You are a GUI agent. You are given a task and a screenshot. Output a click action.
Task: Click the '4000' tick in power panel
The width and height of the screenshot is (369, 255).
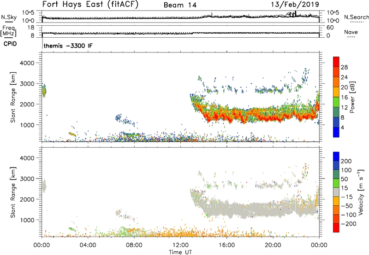27,63
